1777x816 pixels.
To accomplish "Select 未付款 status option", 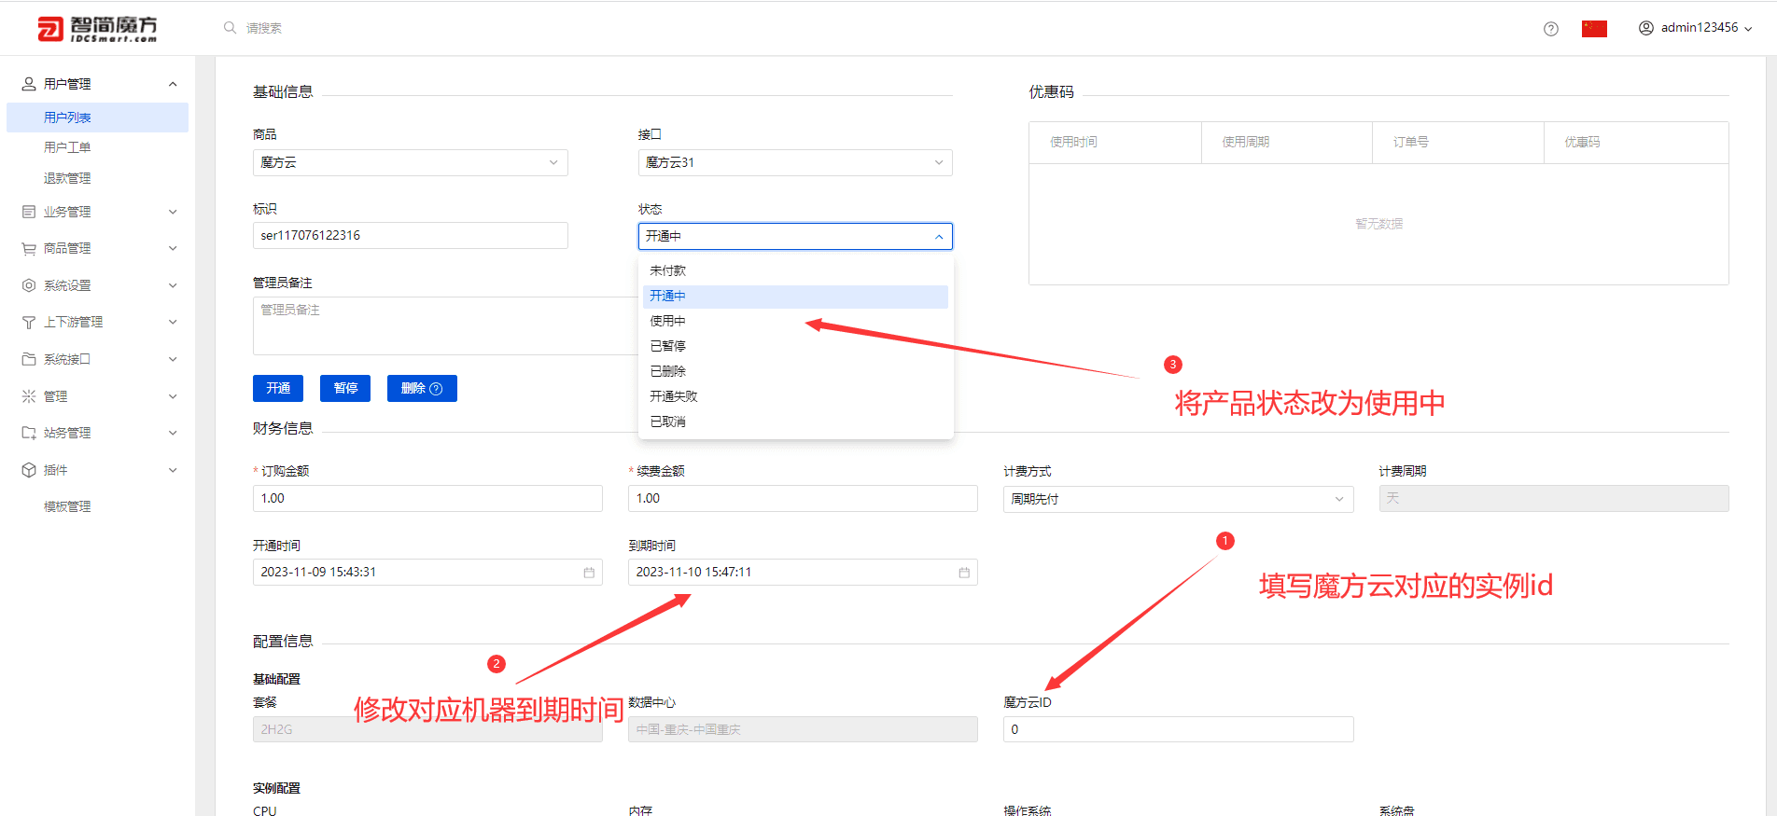I will point(795,270).
